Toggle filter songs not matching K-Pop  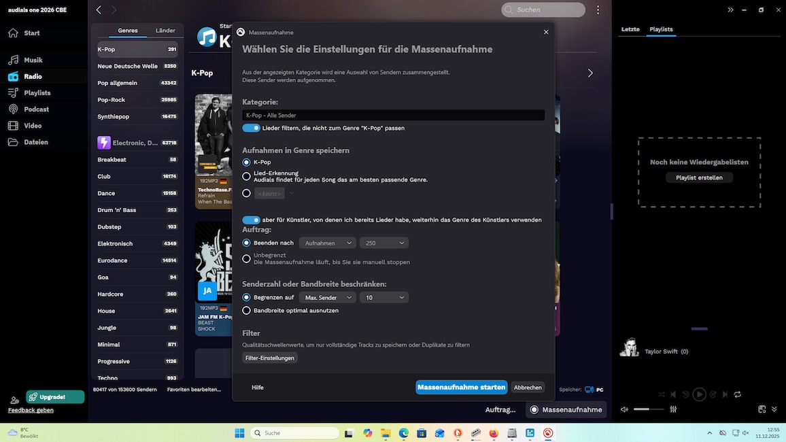[x=251, y=128]
